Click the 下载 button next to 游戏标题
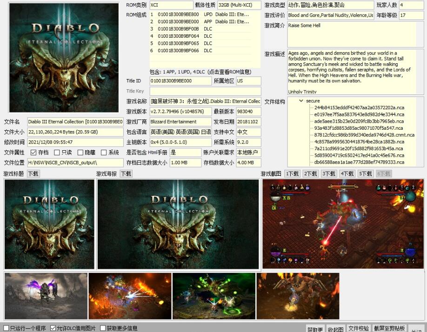Viewport: 427px width, 332px height. [33, 173]
